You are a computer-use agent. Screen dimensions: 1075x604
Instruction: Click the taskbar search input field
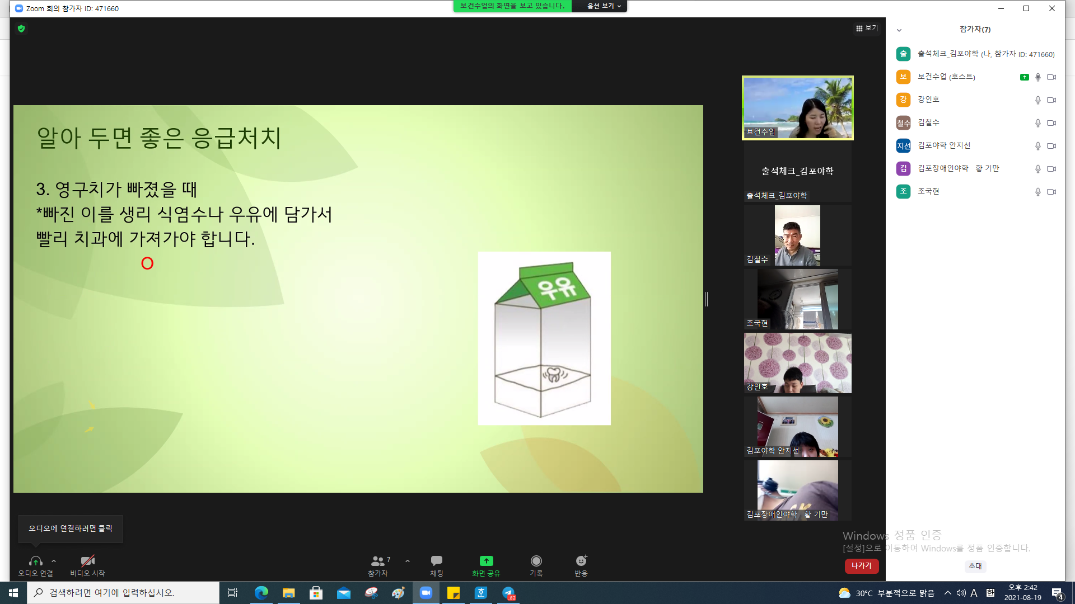tap(123, 593)
